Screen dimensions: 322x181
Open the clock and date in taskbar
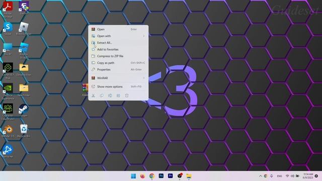[x=308, y=176]
